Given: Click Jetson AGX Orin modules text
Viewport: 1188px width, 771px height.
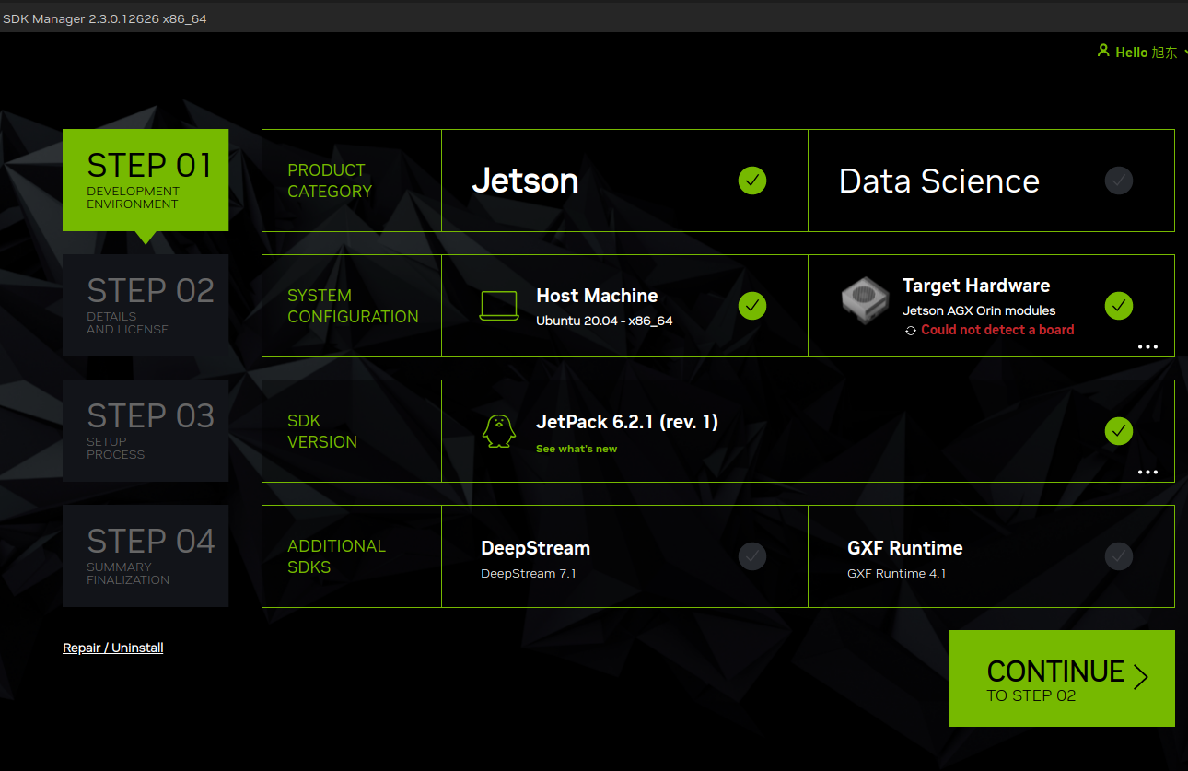Looking at the screenshot, I should pos(979,311).
